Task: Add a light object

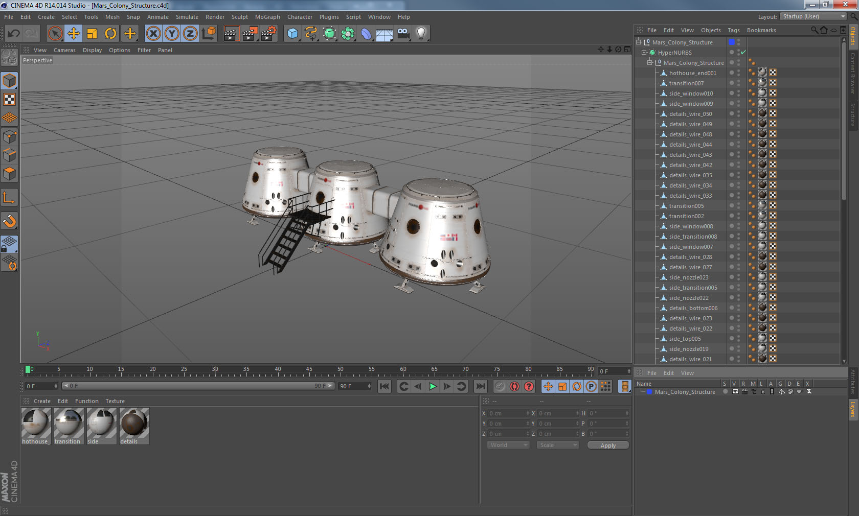Action: (421, 34)
